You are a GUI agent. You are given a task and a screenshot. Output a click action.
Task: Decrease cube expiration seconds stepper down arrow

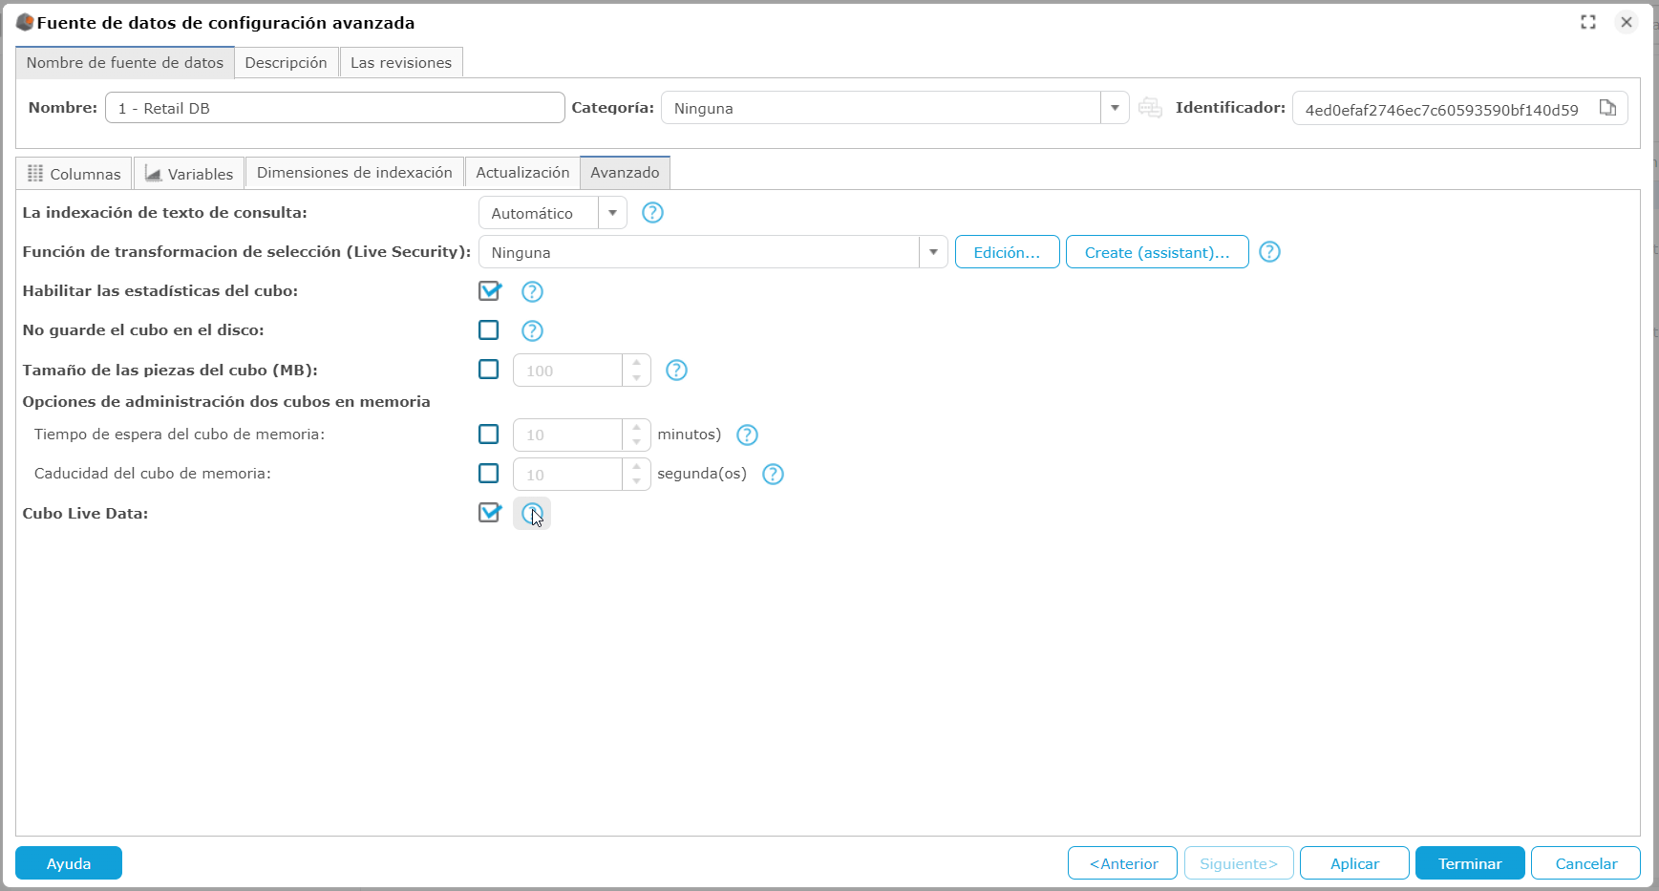[x=637, y=481]
